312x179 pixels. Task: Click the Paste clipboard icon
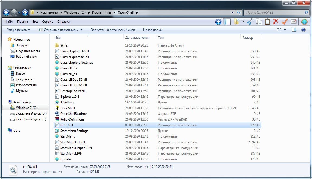[267, 22]
